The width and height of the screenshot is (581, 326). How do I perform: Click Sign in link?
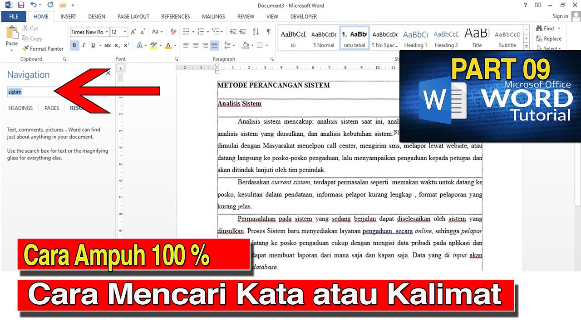pos(560,16)
